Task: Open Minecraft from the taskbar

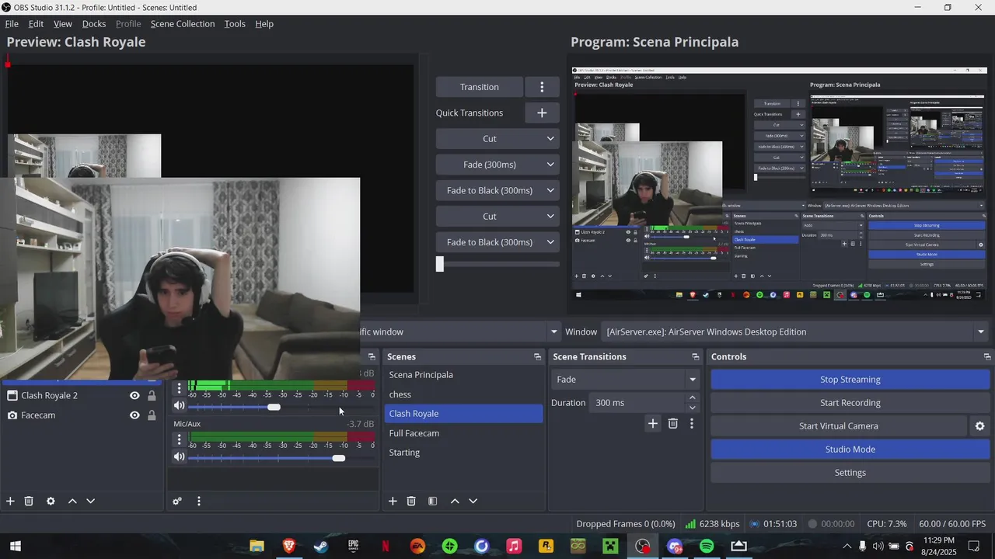Action: [610, 547]
